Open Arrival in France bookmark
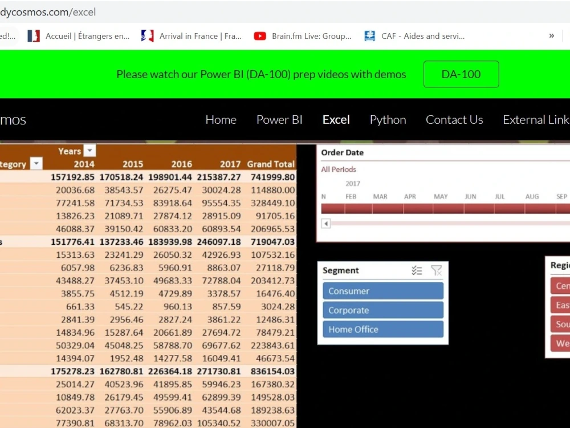The width and height of the screenshot is (570, 428). (x=192, y=36)
